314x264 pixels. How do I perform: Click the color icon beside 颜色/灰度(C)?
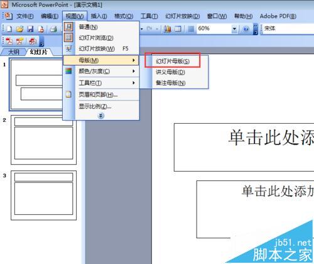(x=68, y=71)
